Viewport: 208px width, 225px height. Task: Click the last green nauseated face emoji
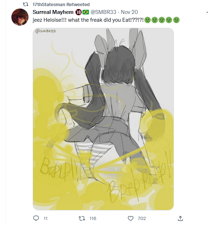point(176,20)
